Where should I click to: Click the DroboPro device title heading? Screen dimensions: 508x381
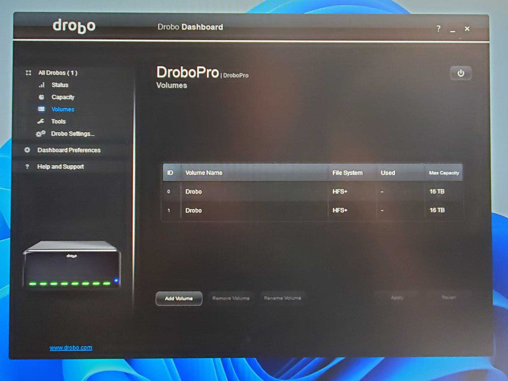pyautogui.click(x=187, y=72)
